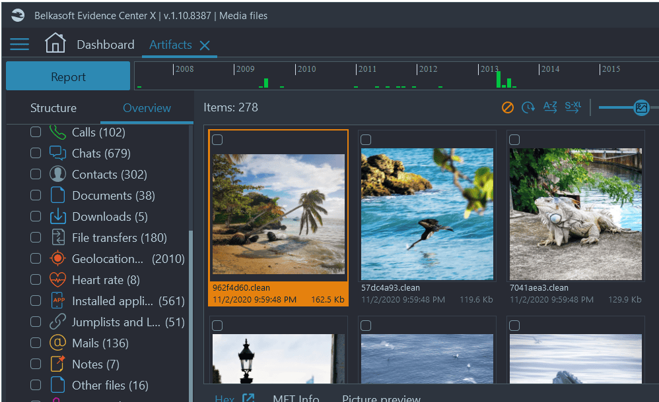Click the Report button
The width and height of the screenshot is (659, 402).
click(x=68, y=76)
